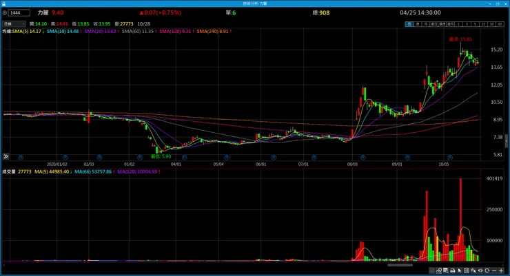Click the print chart icon

pos(452,270)
